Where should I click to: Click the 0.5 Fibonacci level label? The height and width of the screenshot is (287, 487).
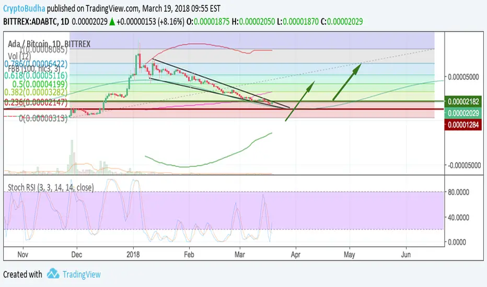pyautogui.click(x=40, y=84)
